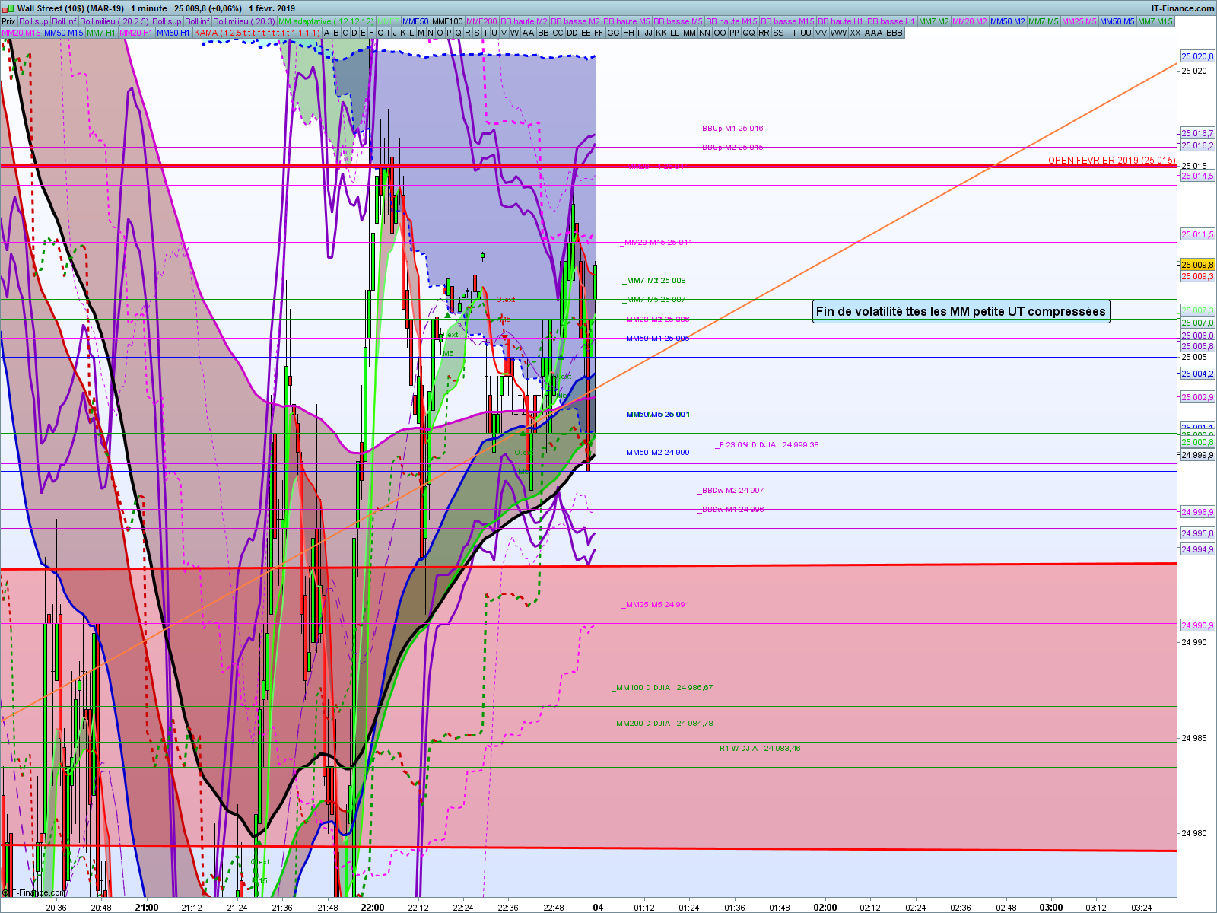Open the MM20 H1 indicator label
1217x913 pixels.
pos(137,33)
